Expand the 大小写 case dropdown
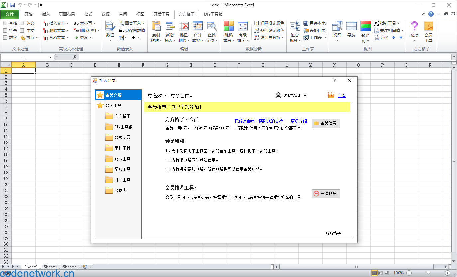457x277 pixels. tap(94, 23)
